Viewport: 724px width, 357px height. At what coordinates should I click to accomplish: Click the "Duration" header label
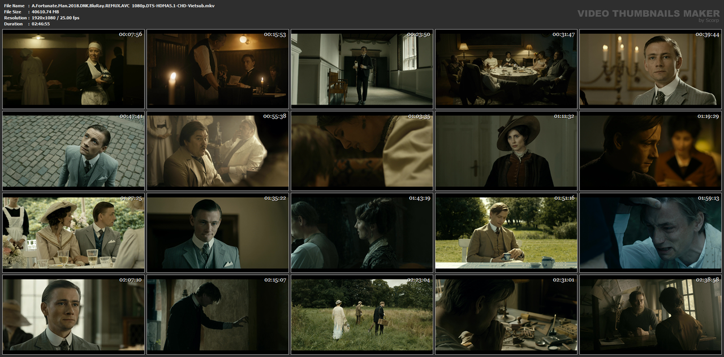[13, 24]
